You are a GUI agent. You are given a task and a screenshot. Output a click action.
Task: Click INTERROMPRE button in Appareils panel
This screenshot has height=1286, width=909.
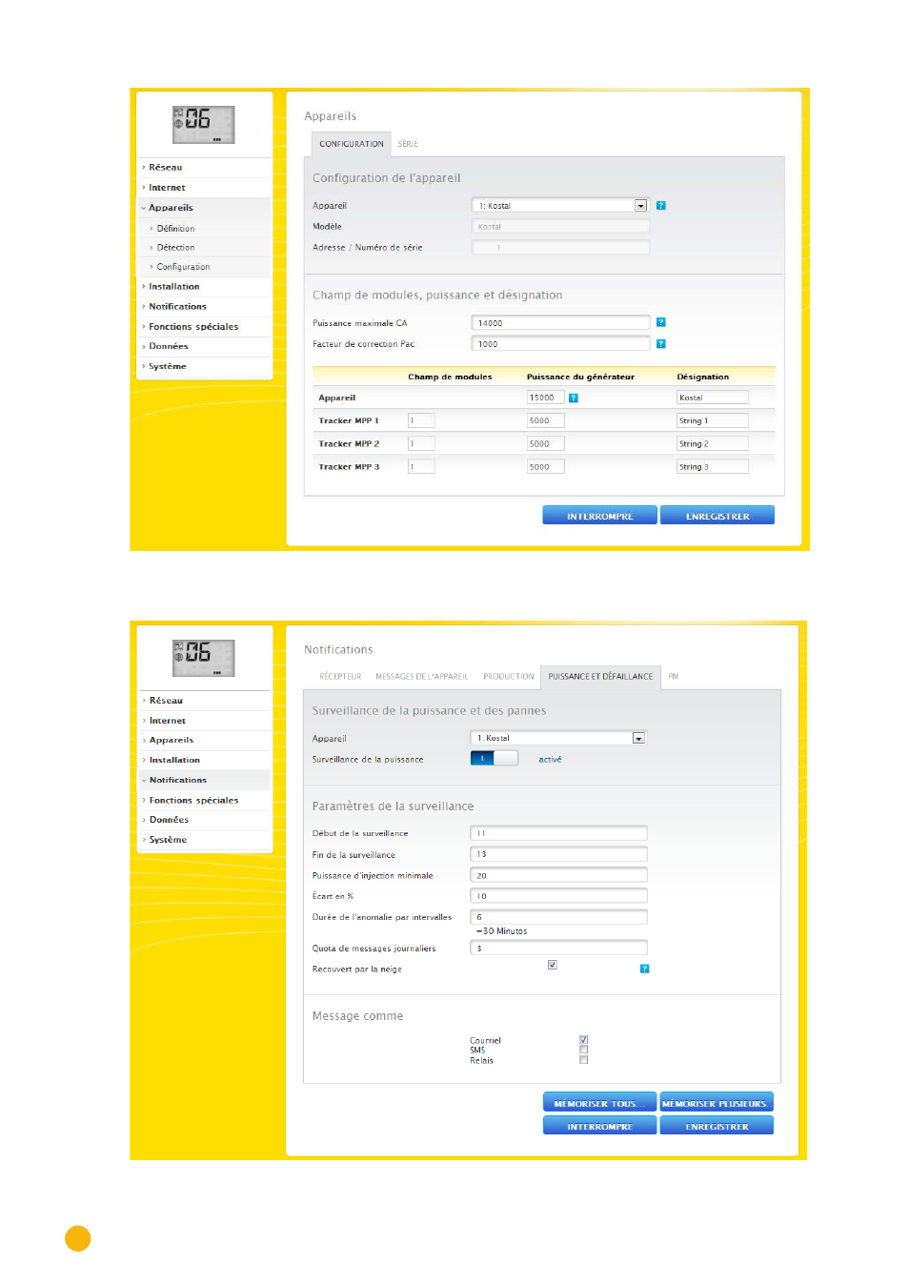click(599, 516)
